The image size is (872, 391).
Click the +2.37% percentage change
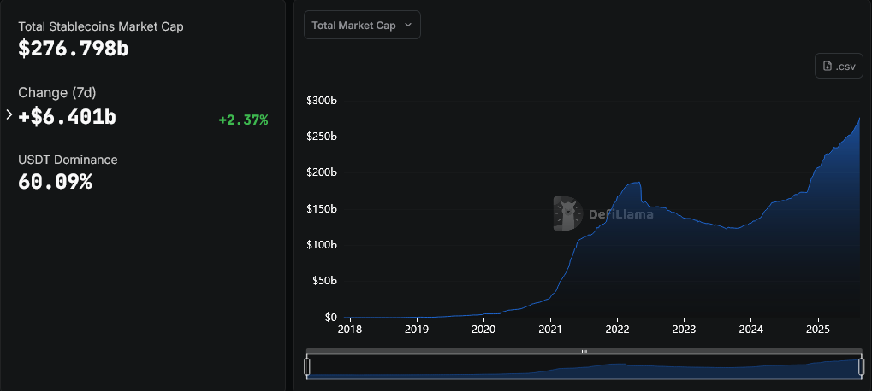(x=243, y=120)
